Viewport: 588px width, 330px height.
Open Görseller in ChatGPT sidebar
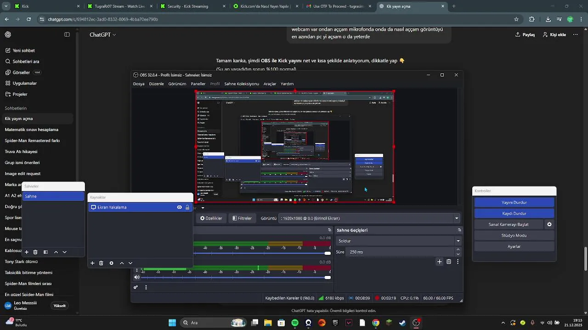pyautogui.click(x=21, y=72)
